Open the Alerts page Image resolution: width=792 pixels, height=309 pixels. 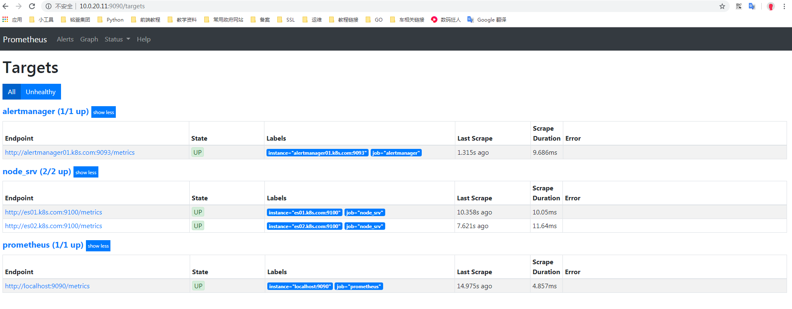65,39
